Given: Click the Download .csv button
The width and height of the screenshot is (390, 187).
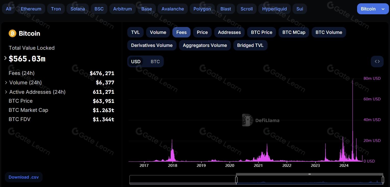Looking at the screenshot, I should tap(24, 177).
